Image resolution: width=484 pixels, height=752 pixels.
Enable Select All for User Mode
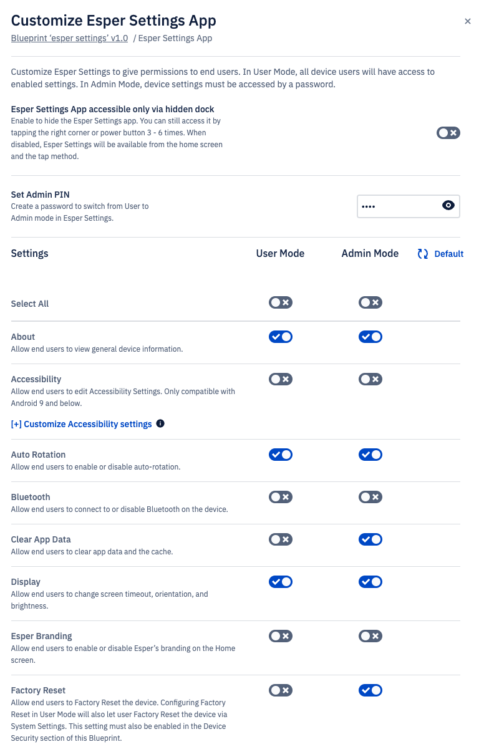(x=281, y=302)
